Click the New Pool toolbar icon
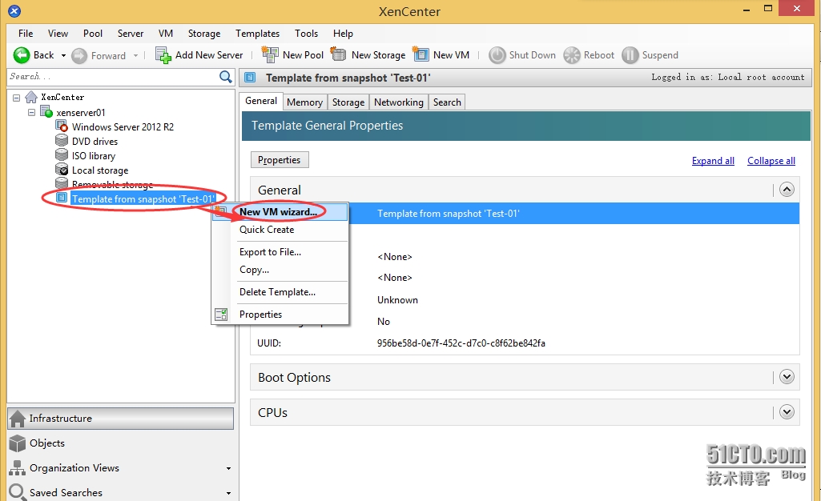The width and height of the screenshot is (821, 501). pos(270,54)
